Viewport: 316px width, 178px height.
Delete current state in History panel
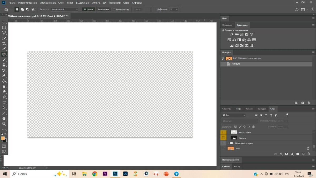point(309,103)
